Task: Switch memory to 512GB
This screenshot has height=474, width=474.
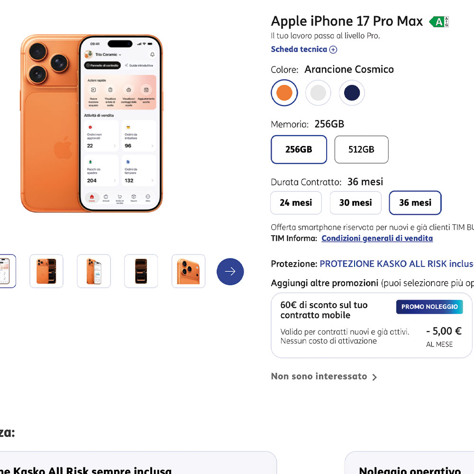Action: point(361,149)
